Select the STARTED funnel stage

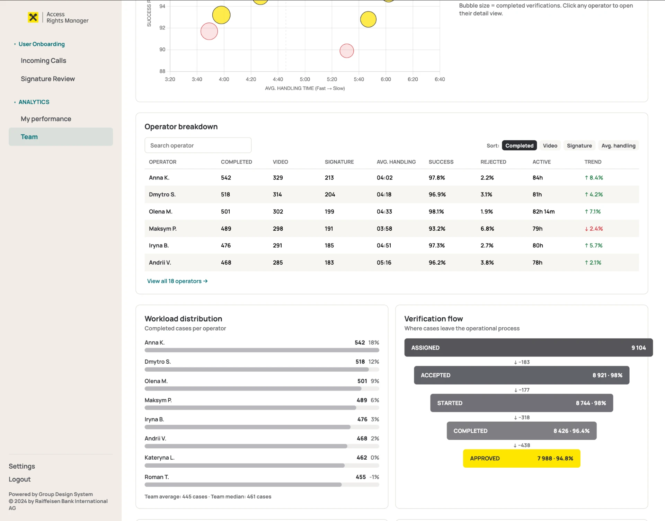(522, 403)
